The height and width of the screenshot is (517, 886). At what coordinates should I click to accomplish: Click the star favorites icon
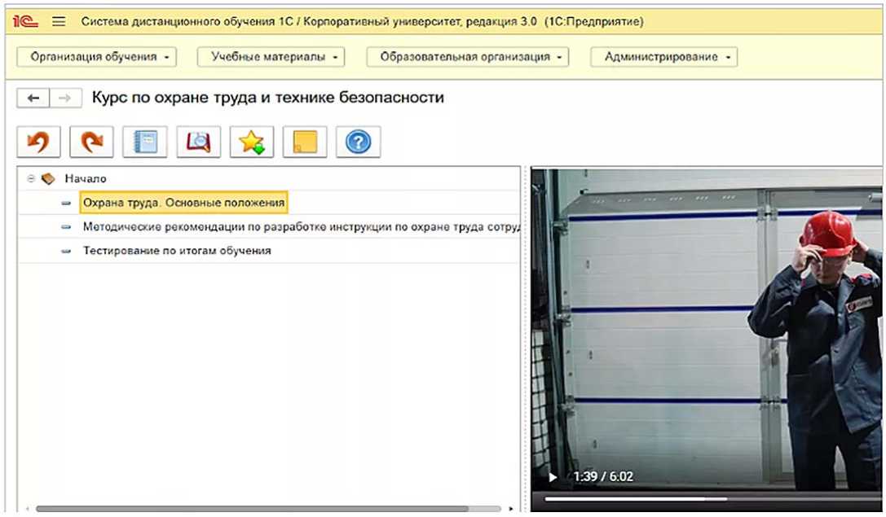pos(251,142)
